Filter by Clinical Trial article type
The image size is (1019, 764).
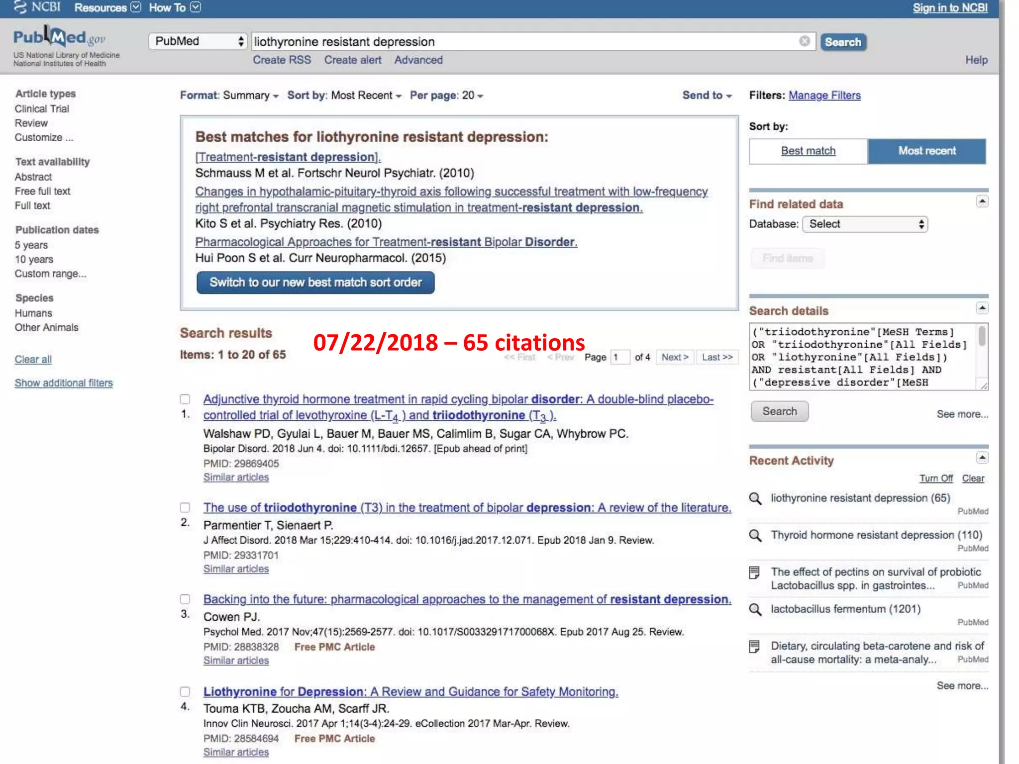coord(42,109)
